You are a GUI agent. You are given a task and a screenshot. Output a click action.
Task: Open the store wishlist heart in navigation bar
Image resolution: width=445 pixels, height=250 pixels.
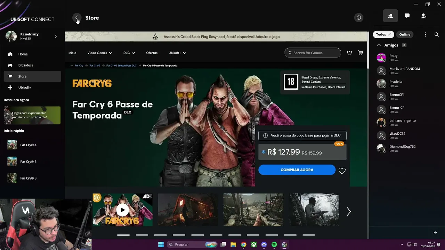pos(349,53)
